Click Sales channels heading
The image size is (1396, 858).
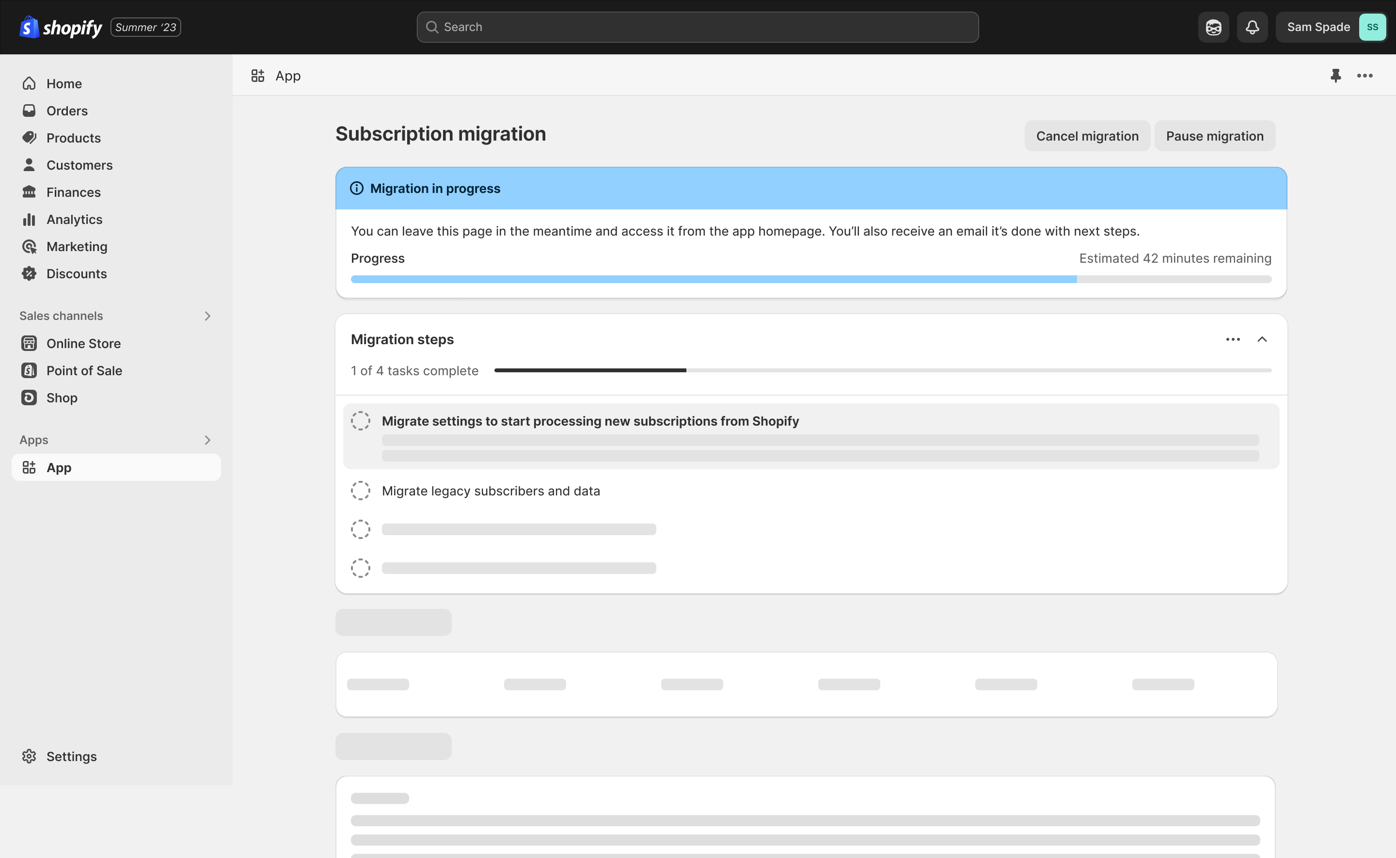pyautogui.click(x=61, y=316)
